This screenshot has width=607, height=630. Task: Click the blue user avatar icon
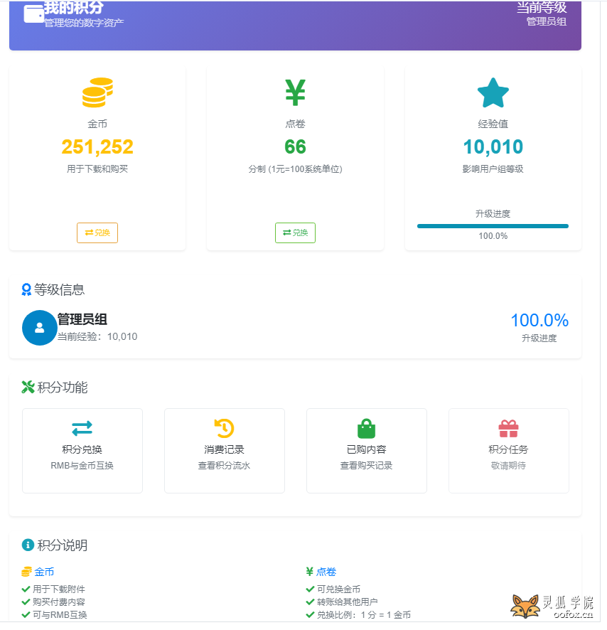[39, 328]
